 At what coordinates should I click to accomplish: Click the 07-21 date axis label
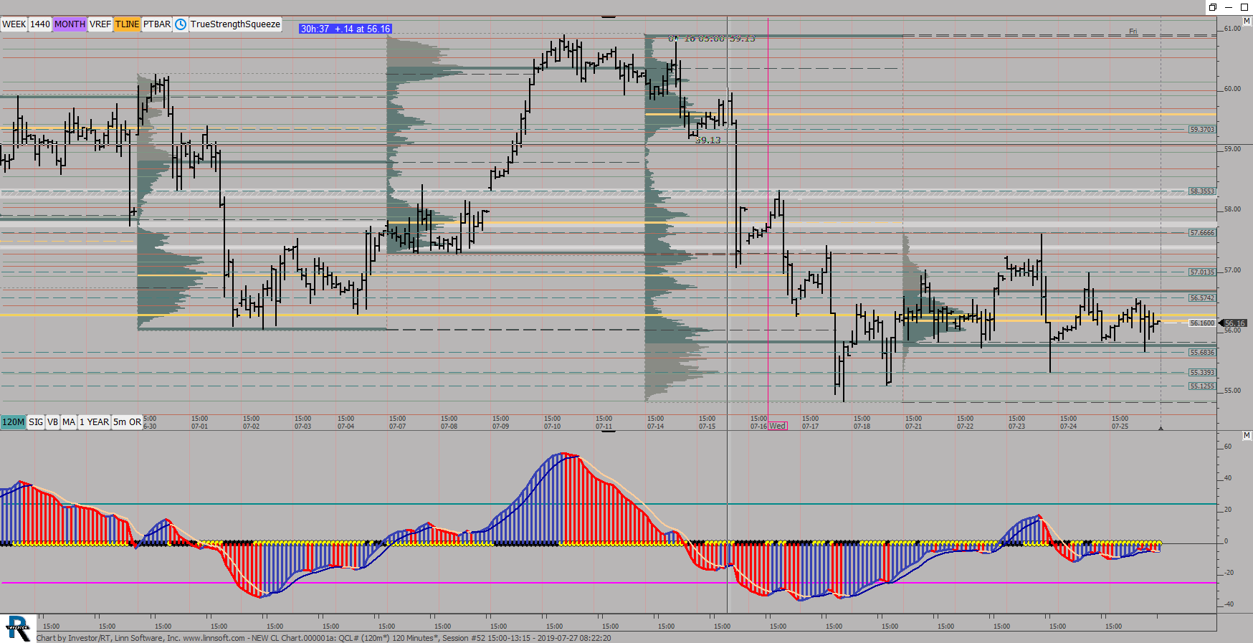(x=913, y=427)
